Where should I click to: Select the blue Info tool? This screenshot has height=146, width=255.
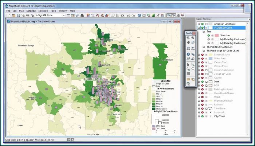coord(188,54)
